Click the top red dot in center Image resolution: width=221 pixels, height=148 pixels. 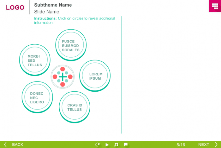[63, 69]
